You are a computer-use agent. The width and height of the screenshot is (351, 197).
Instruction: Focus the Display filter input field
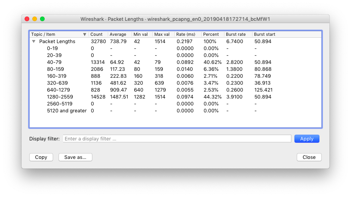[177, 139]
